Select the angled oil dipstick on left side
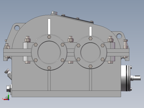Viewport: 144px width, 108px height. coord(8,74)
